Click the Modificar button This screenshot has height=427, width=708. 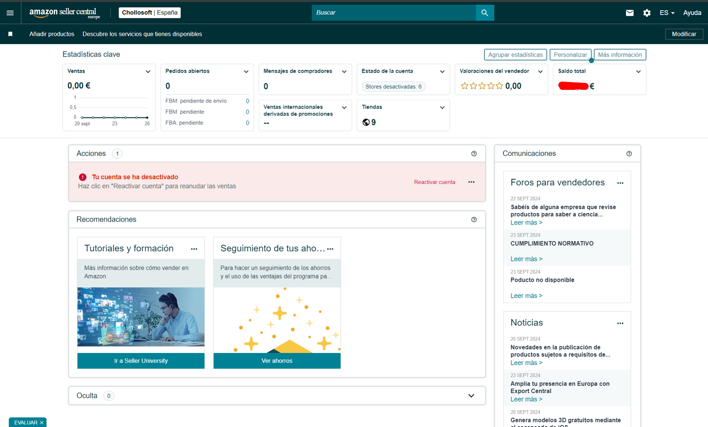click(684, 34)
